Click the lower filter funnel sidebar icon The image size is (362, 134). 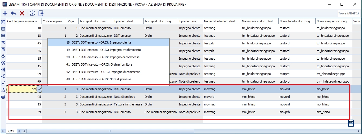tap(3, 49)
